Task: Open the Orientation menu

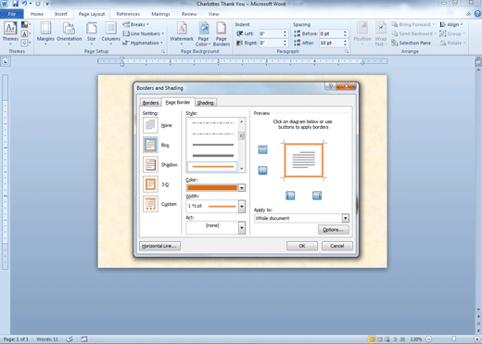Action: coord(70,33)
